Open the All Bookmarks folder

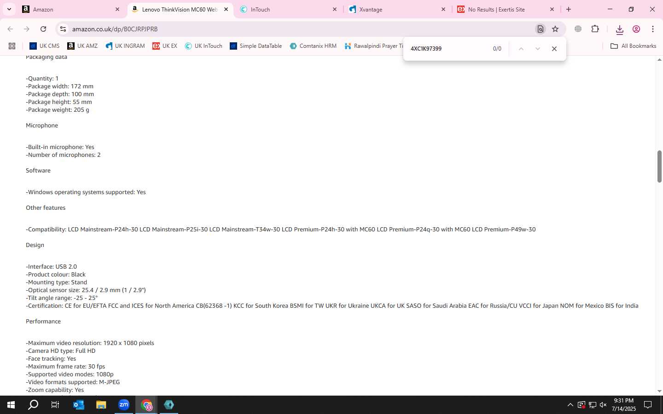(634, 46)
